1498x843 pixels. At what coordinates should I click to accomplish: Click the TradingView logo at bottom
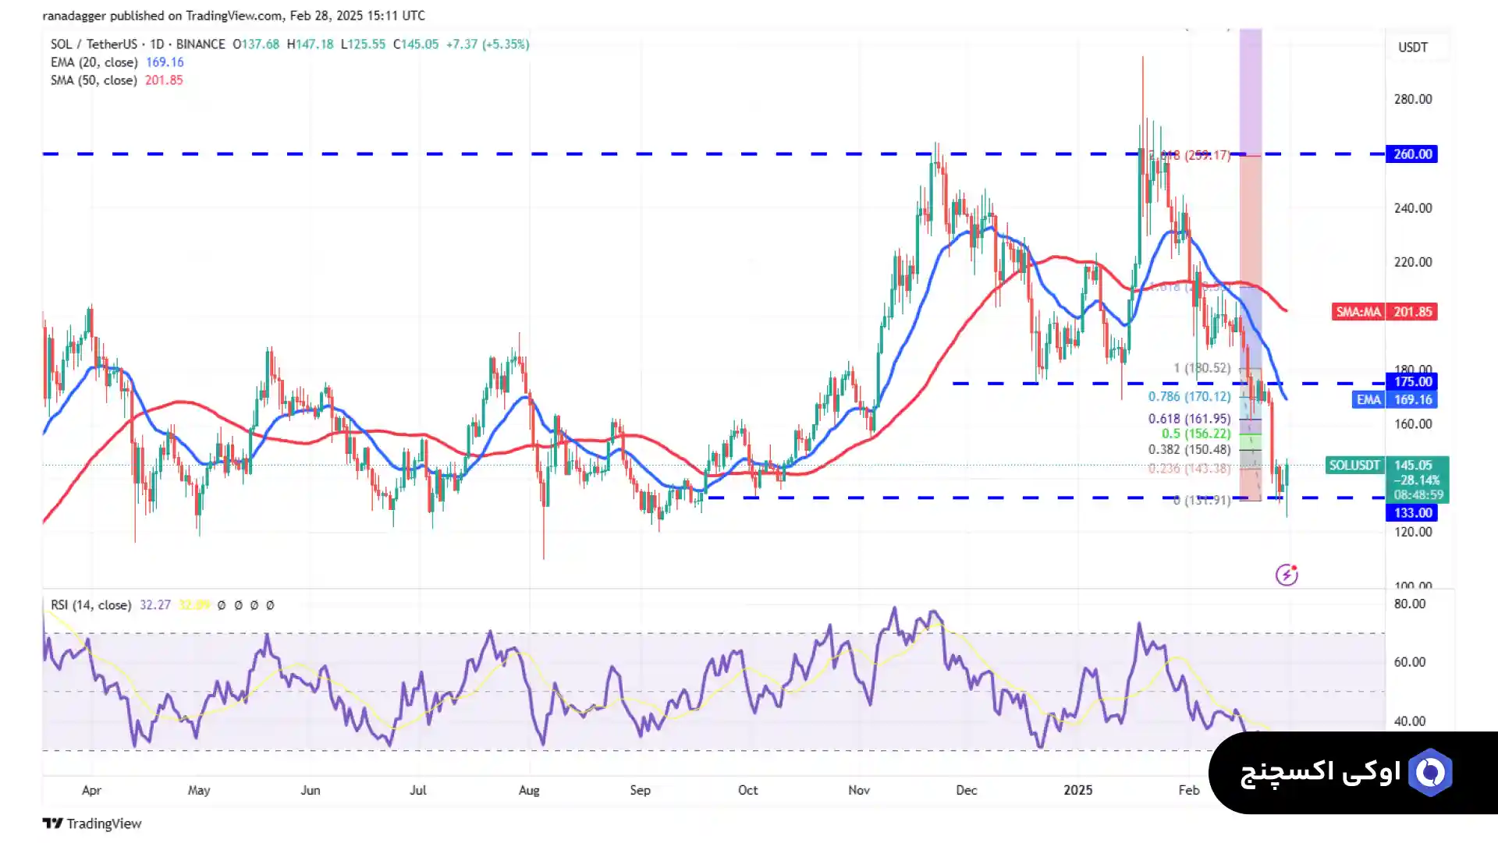[x=92, y=824]
